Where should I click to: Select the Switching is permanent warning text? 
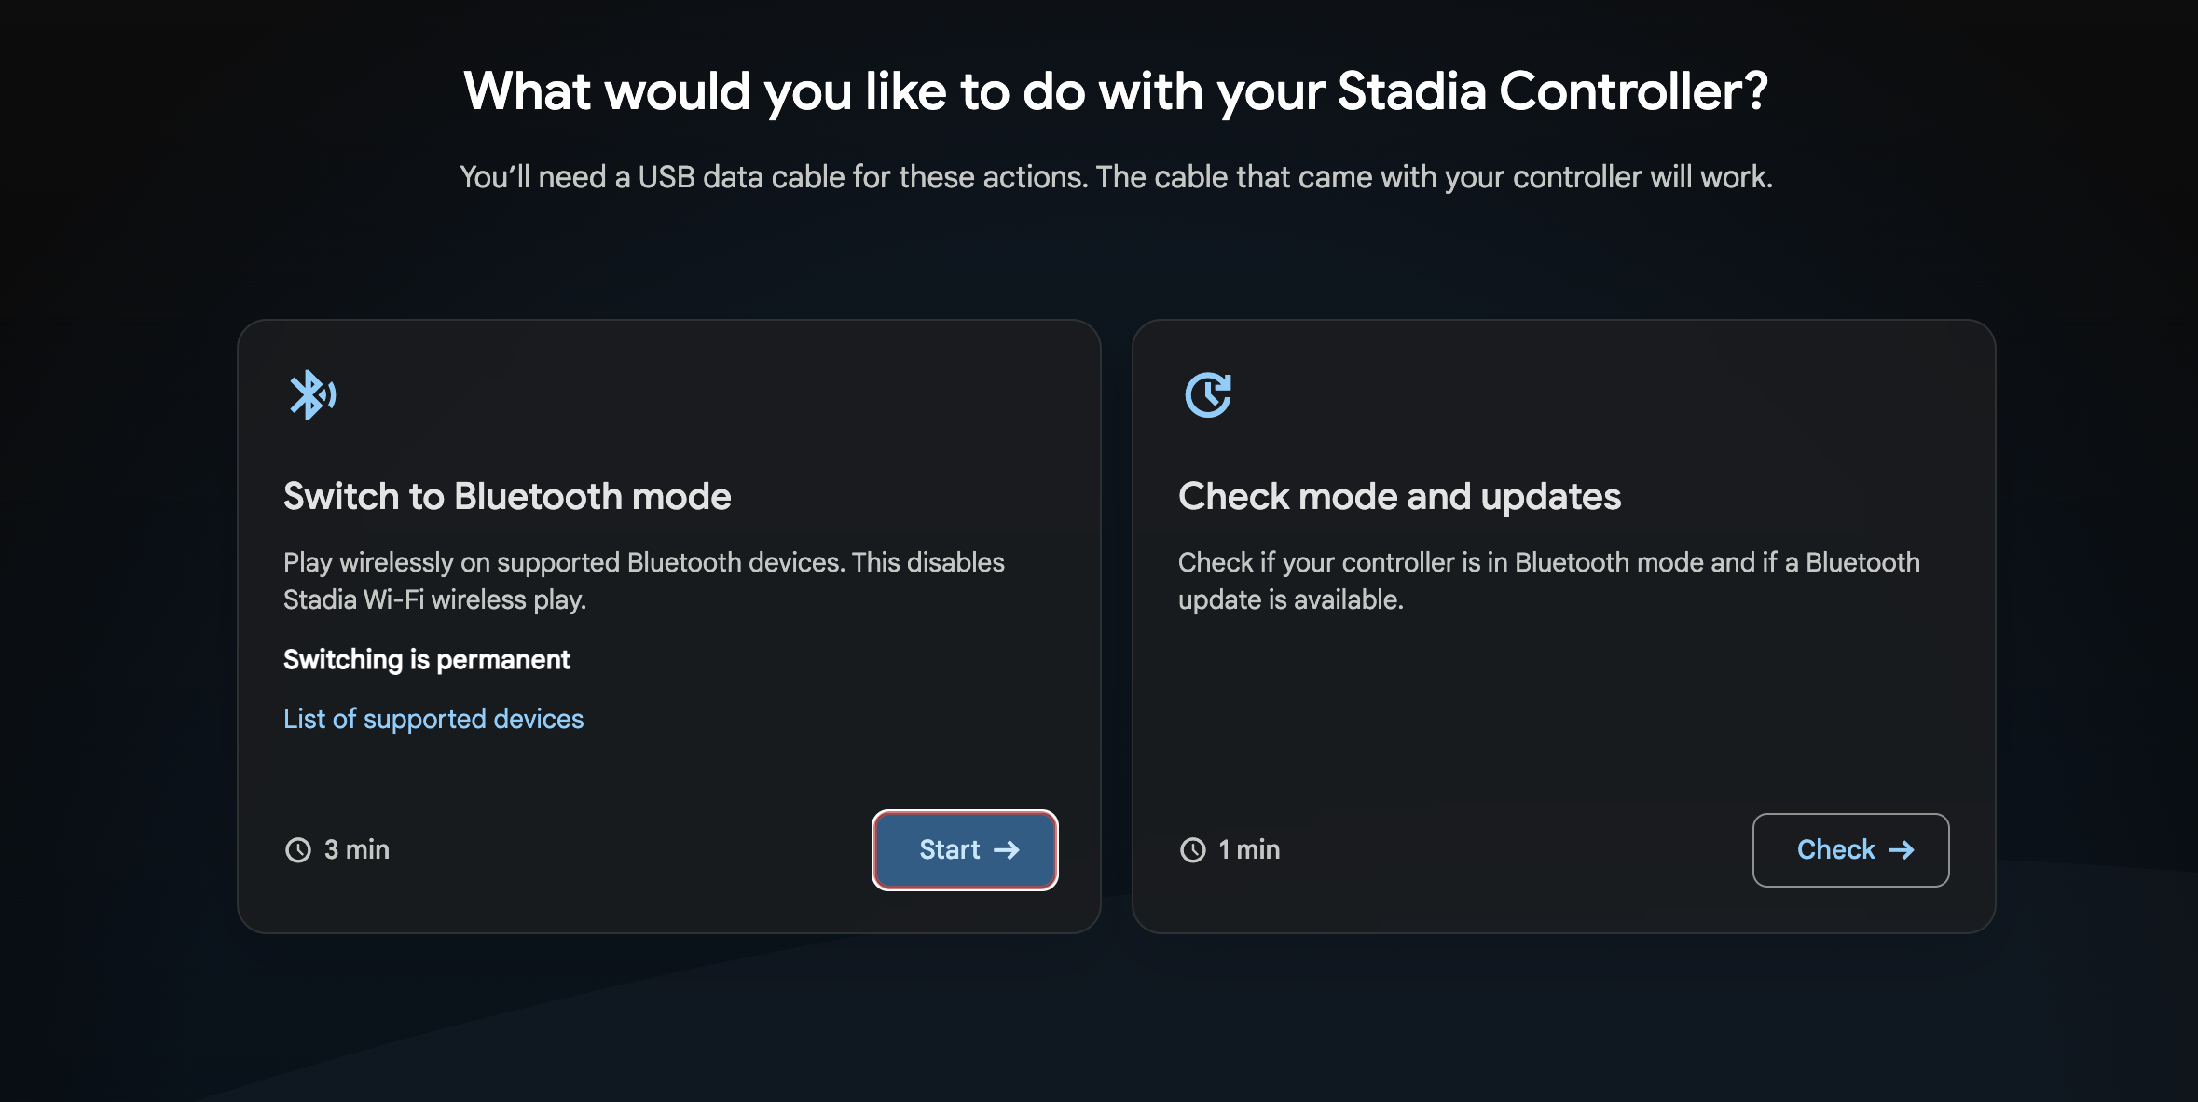point(426,659)
